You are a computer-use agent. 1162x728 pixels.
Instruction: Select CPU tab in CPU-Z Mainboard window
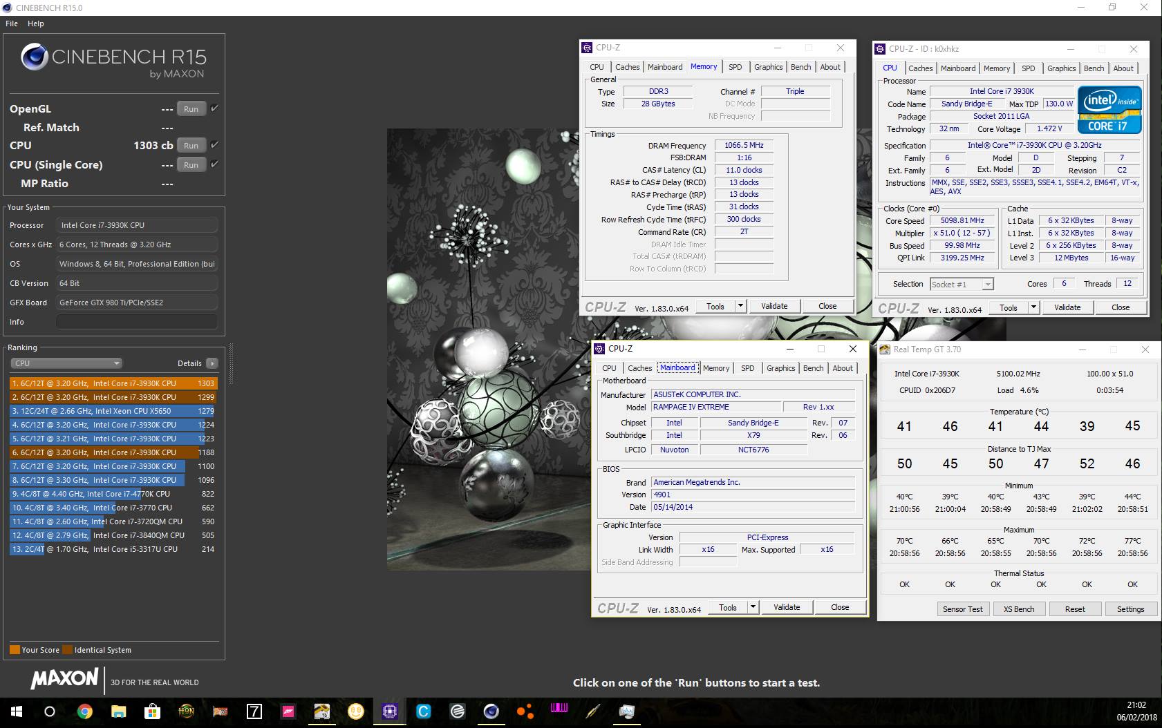609,368
